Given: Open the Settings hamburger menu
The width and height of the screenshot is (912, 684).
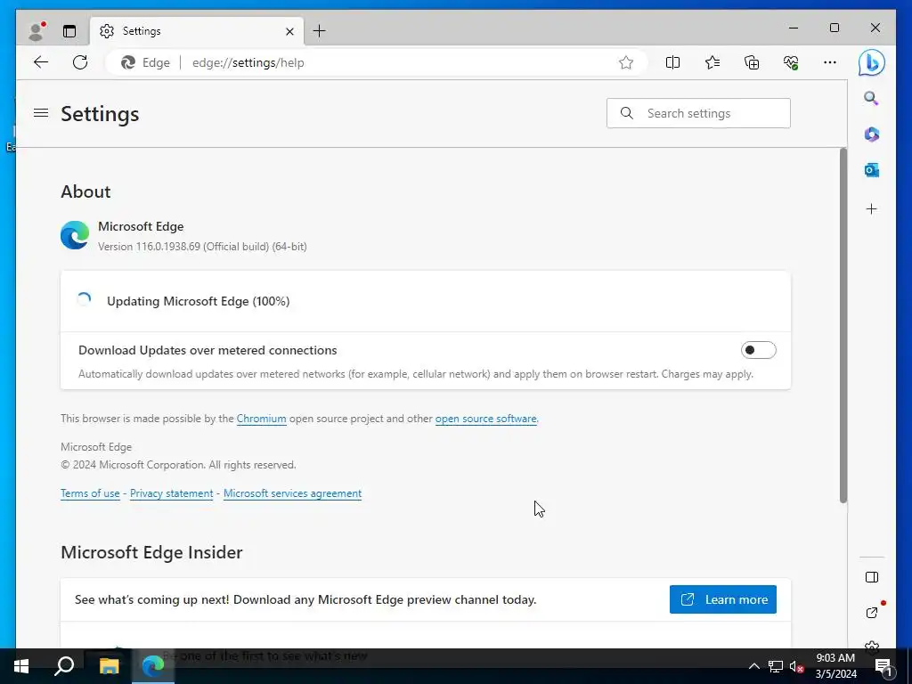Looking at the screenshot, I should pos(41,113).
